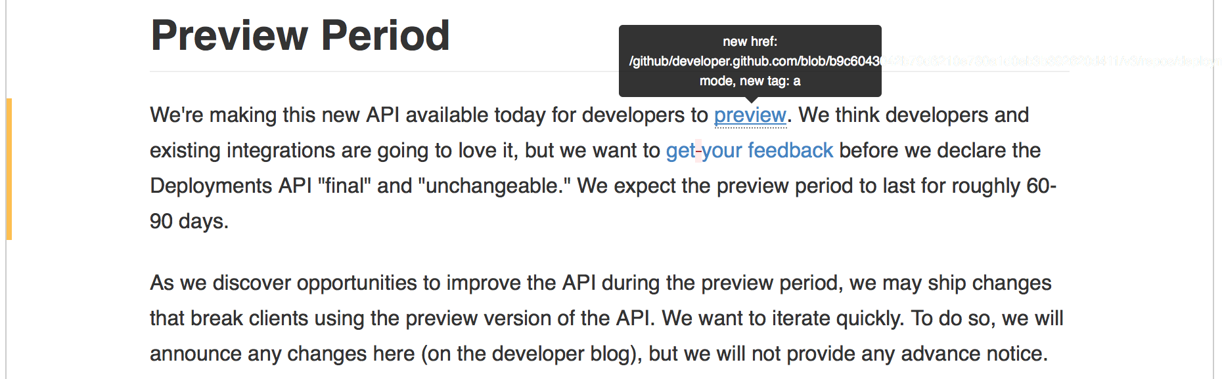Click the red-highlighted hyphen in "get-your"
This screenshot has height=379, width=1222.
(x=698, y=151)
